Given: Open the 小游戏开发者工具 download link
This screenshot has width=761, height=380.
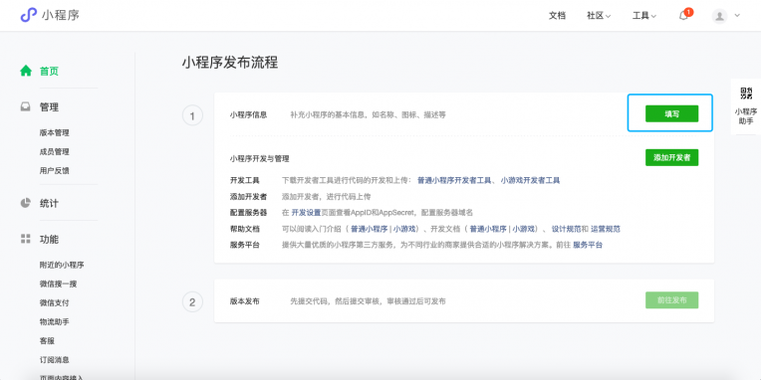Looking at the screenshot, I should [530, 180].
